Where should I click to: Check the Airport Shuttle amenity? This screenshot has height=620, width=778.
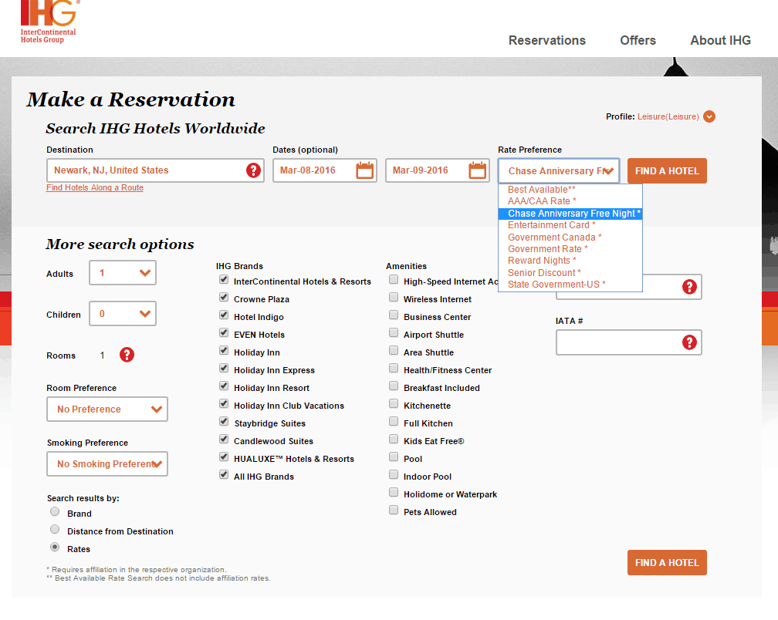click(x=394, y=333)
